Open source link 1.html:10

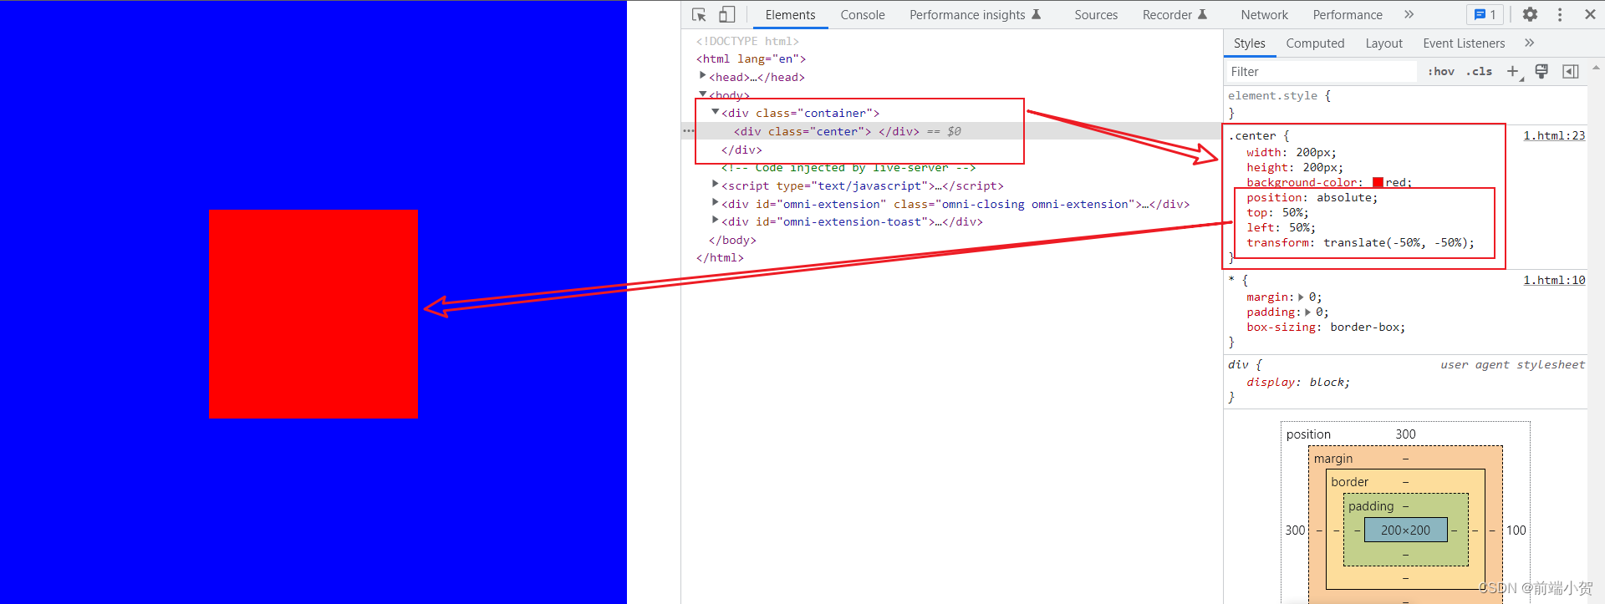pos(1554,280)
